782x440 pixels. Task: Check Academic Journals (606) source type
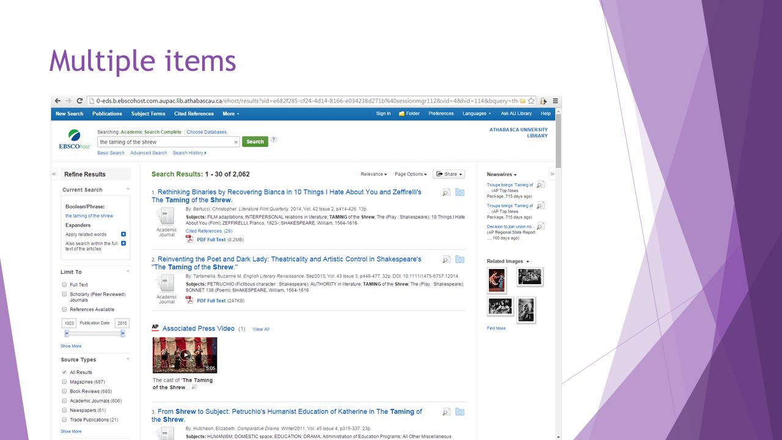click(x=64, y=401)
